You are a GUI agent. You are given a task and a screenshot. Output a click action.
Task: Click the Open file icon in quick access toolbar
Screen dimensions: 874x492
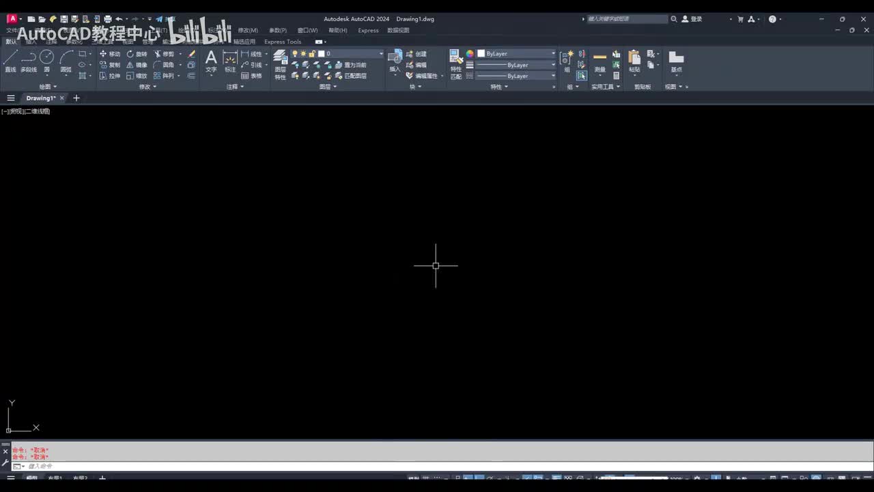(42, 19)
